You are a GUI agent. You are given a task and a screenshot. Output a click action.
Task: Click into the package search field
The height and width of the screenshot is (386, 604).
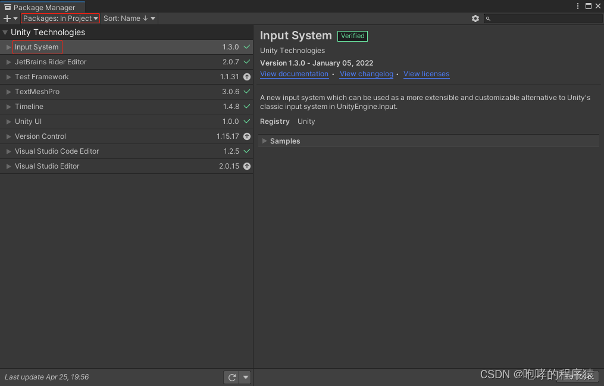tap(543, 18)
